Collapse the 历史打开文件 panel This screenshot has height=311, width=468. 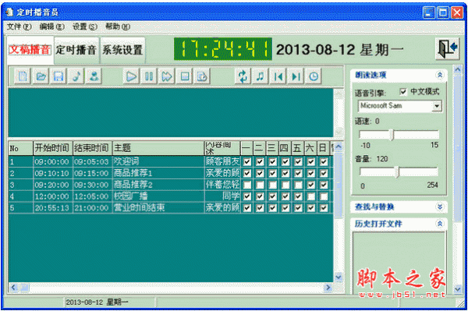click(440, 224)
